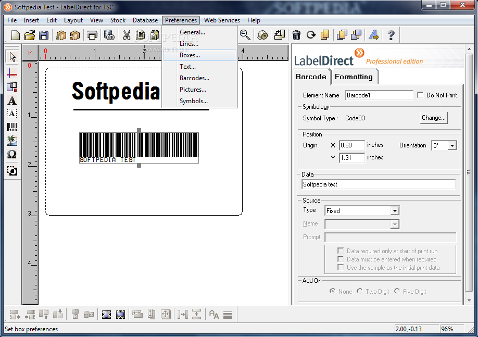Save the label using floppy disk icon

coord(44,35)
